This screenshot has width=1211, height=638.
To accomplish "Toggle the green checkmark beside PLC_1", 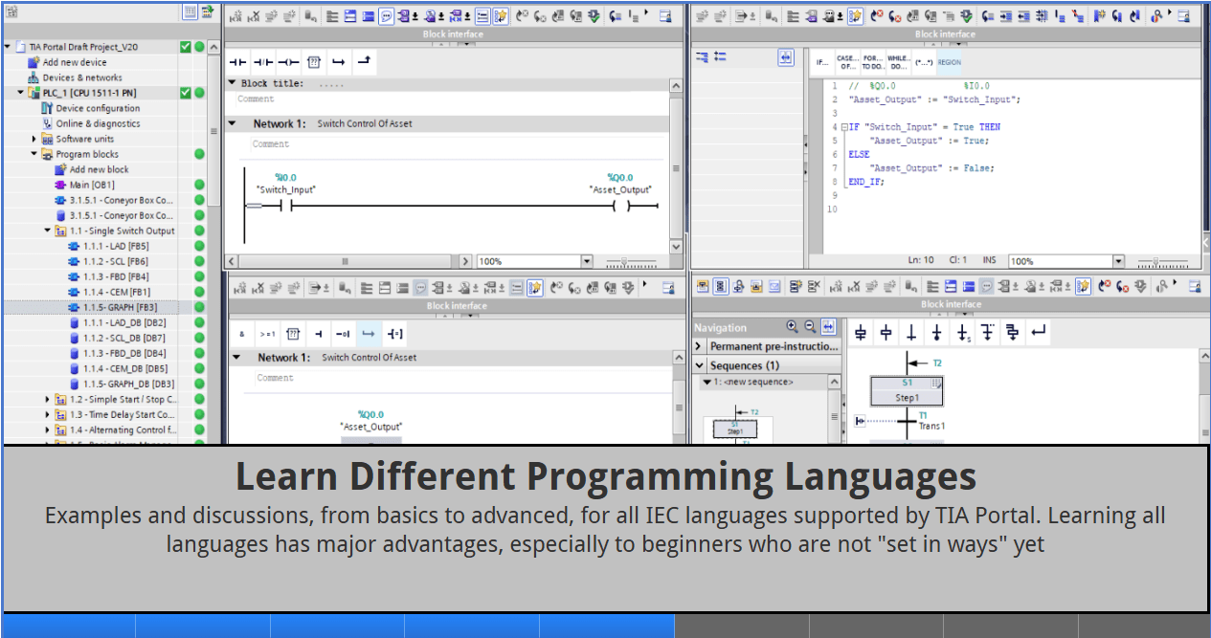I will point(186,93).
